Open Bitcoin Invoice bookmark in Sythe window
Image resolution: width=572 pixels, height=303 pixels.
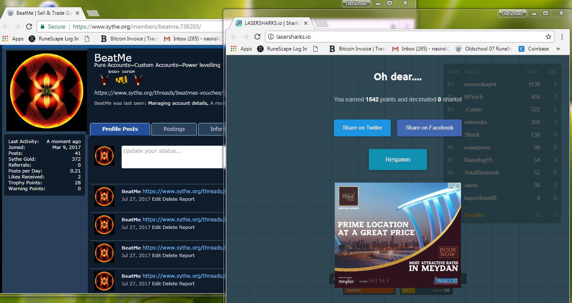click(129, 39)
